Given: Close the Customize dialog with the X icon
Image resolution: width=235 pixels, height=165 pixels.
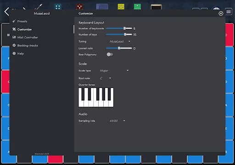Looking at the screenshot, I should 221,13.
